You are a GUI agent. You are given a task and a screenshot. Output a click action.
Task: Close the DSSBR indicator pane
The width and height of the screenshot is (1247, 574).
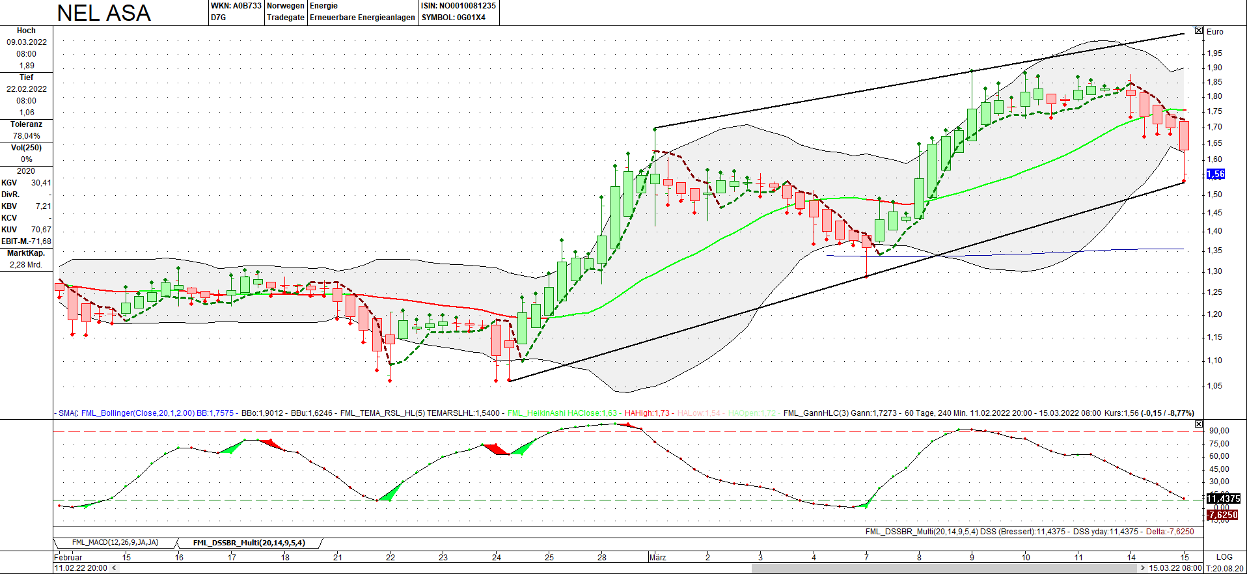tap(1199, 424)
